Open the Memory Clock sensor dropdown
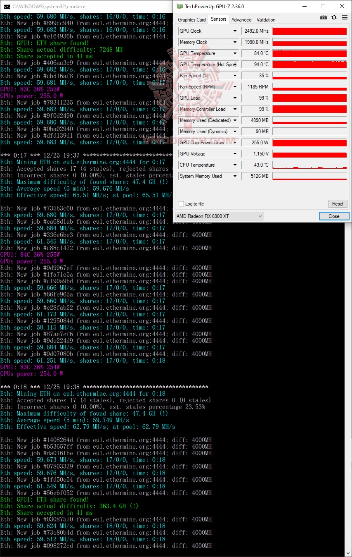The height and width of the screenshot is (557, 352). point(235,42)
